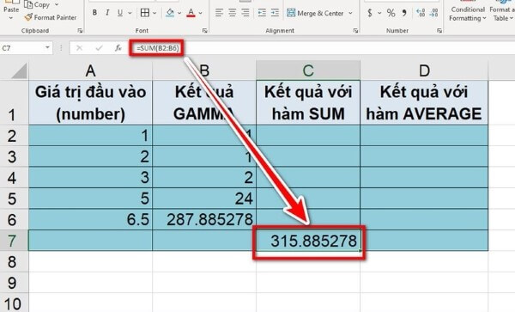Click the Cancel X beside formula bar

(79, 48)
